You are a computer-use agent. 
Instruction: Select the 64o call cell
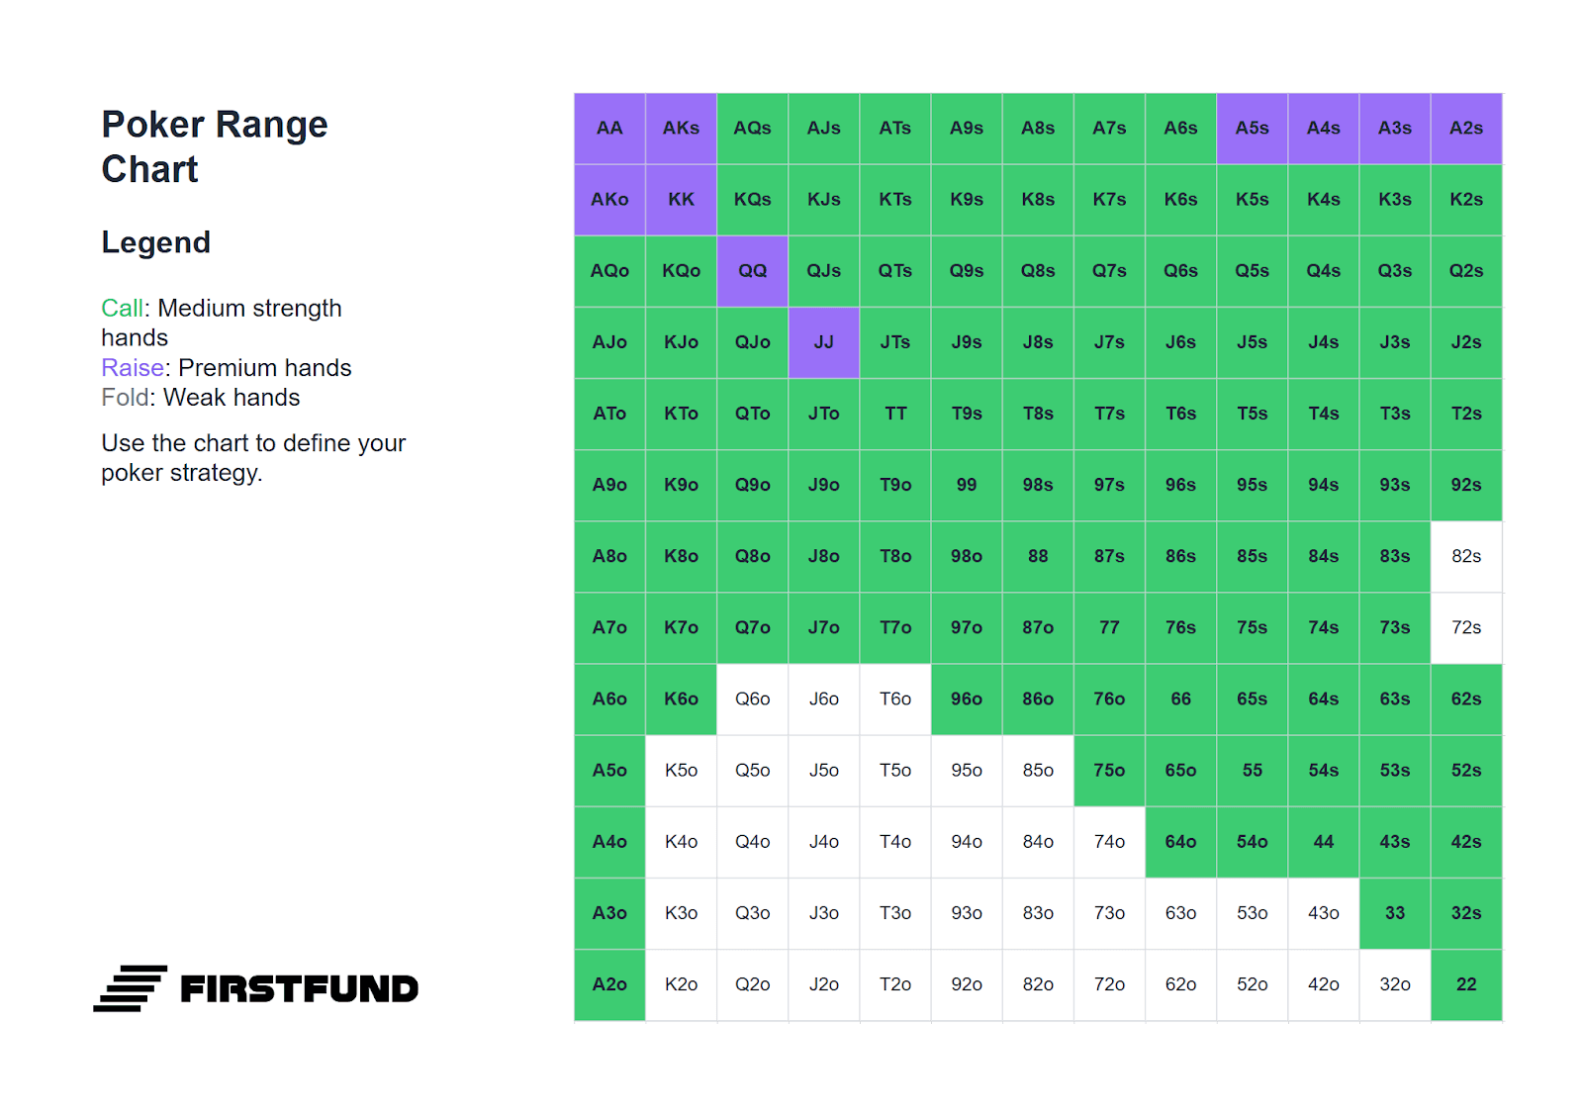(x=1181, y=842)
